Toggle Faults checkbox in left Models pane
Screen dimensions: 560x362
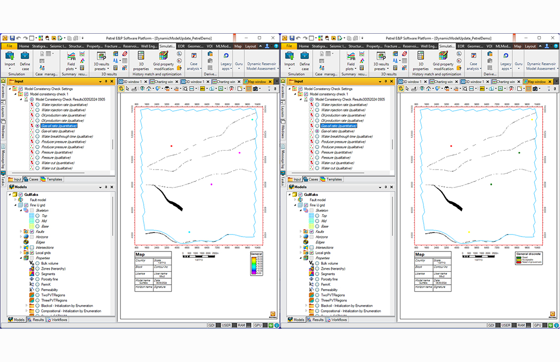[32, 232]
